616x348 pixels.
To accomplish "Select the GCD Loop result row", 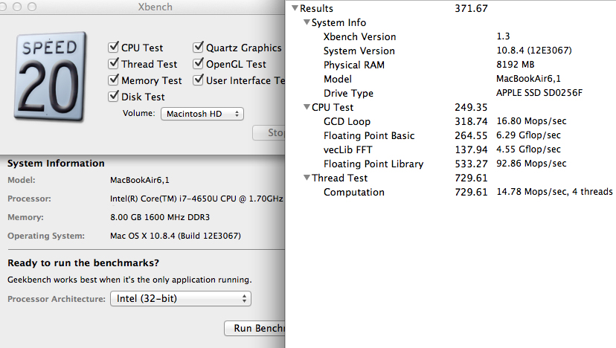I will pos(451,121).
